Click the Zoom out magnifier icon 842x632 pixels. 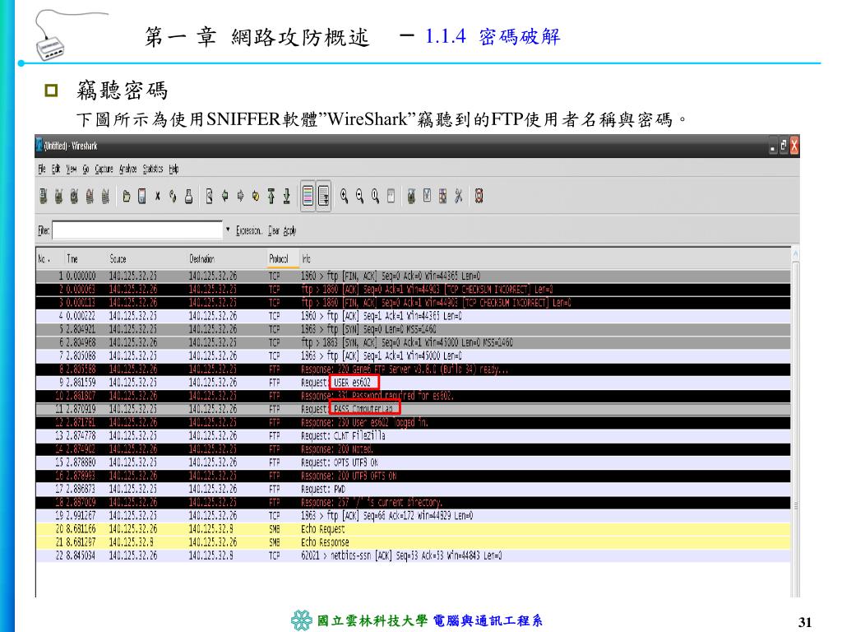[x=360, y=197]
